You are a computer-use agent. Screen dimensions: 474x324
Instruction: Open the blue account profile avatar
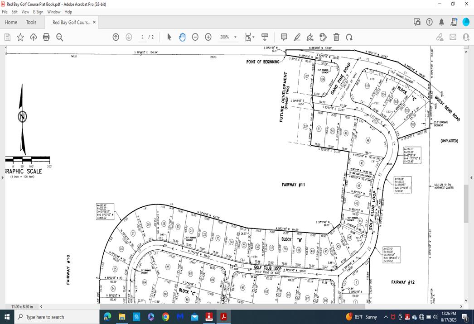[x=466, y=22]
